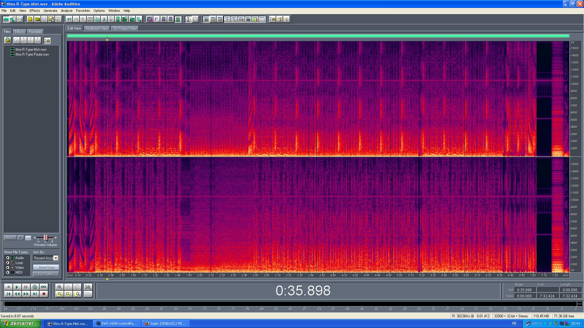Image resolution: width=584 pixels, height=328 pixels.
Task: Uncheck the Audio file type checkbox
Action: (8, 258)
